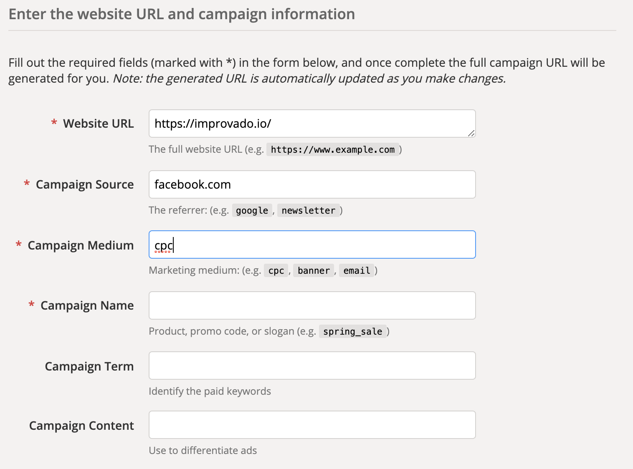Image resolution: width=633 pixels, height=469 pixels.
Task: Select the empty Campaign Name field
Action: click(x=312, y=305)
